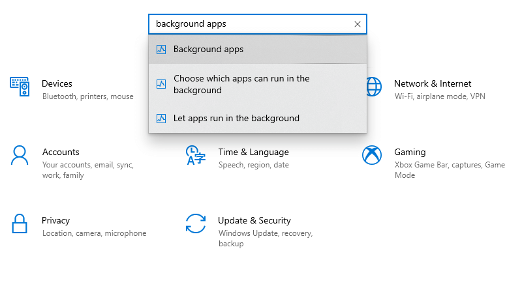Select the Background apps suggestion

(x=258, y=50)
